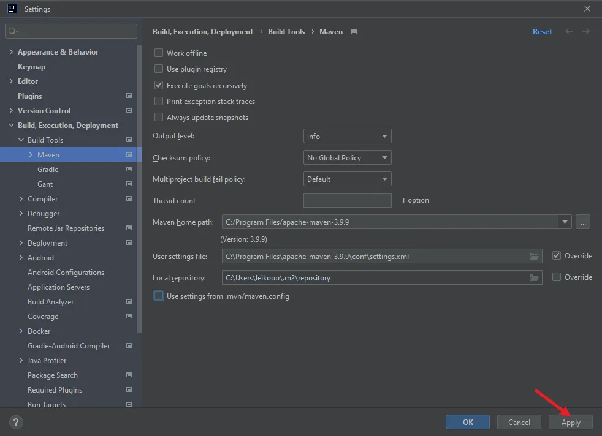The width and height of the screenshot is (602, 436).
Task: Browse Maven home path with the ellipsis button
Action: pyautogui.click(x=583, y=222)
